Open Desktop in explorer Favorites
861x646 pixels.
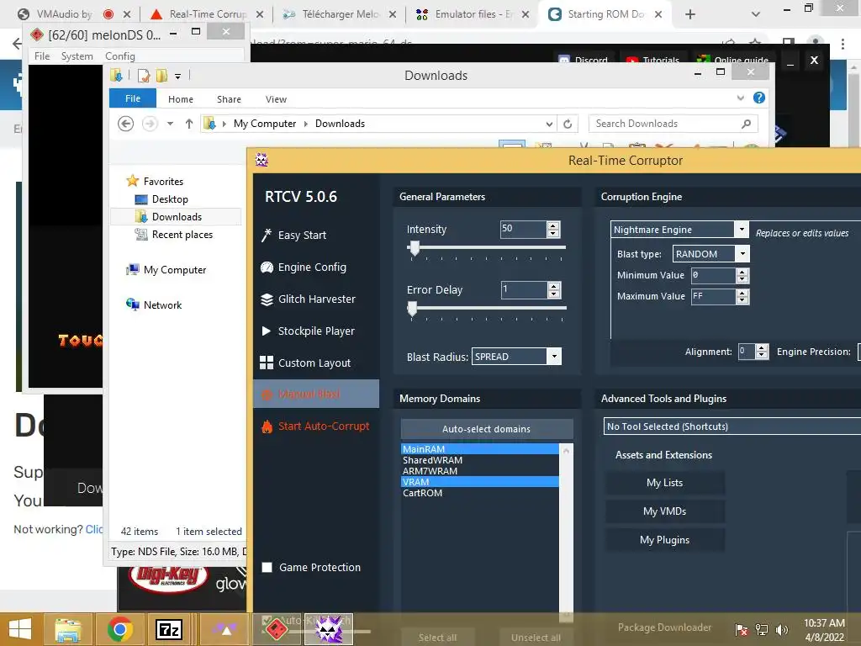[170, 199]
